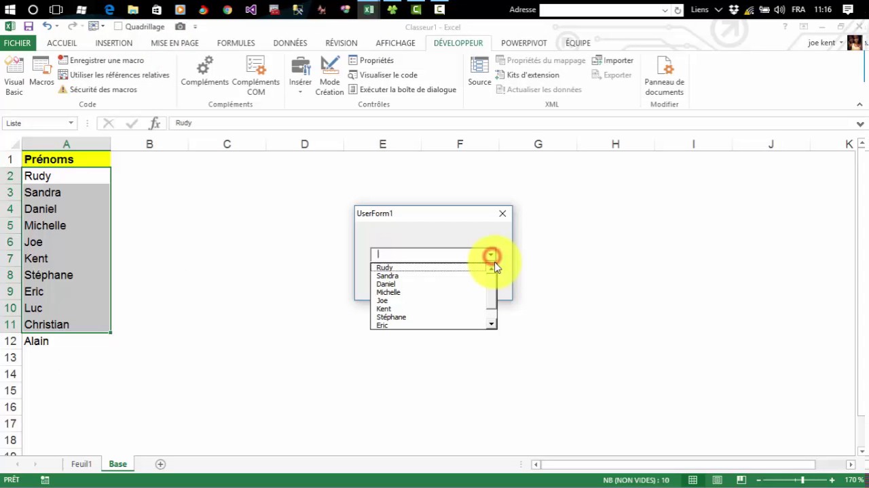This screenshot has width=869, height=488.
Task: Open Windows Start button in taskbar
Action: click(9, 9)
